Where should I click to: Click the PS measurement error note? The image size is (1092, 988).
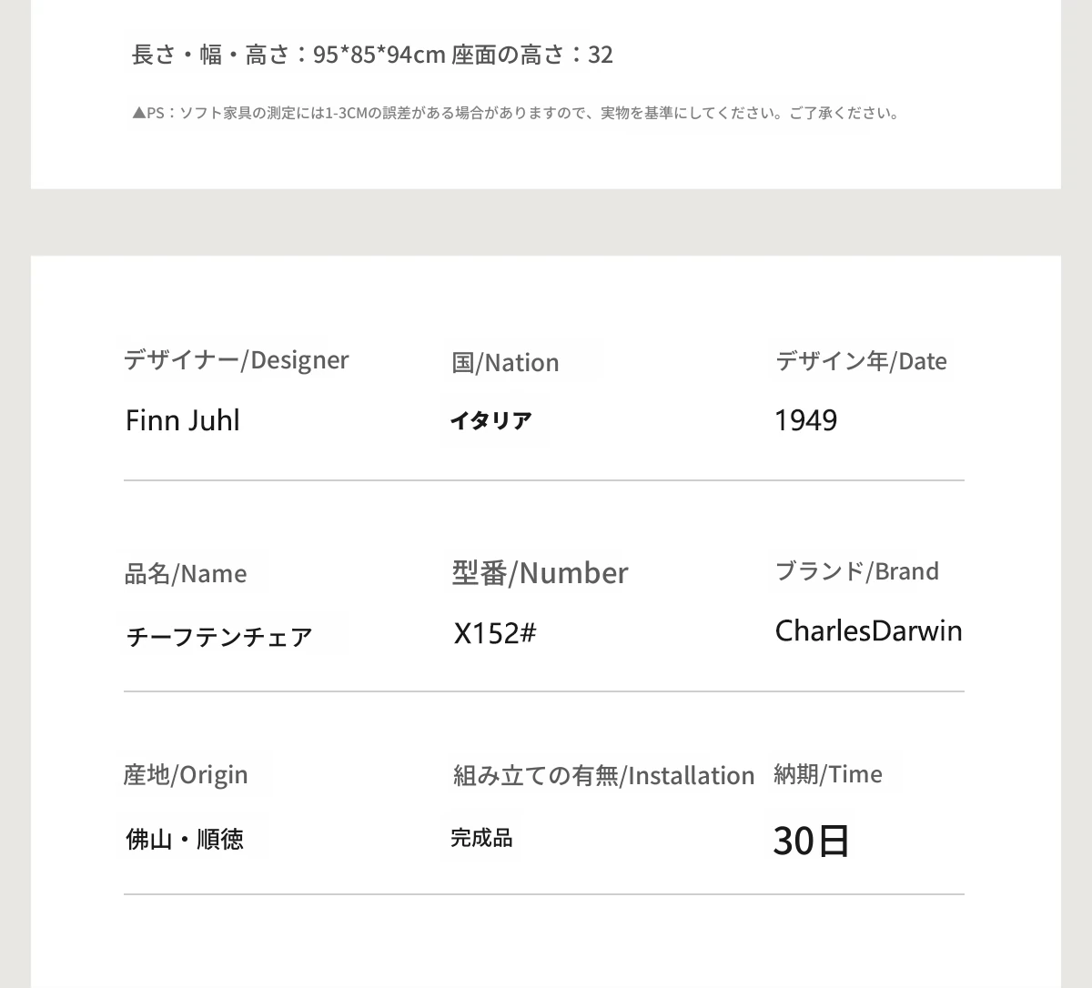[515, 114]
